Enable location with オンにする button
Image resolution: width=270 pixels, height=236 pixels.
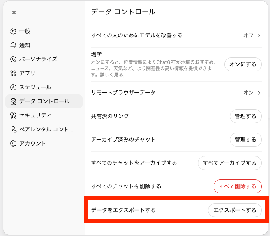243,64
